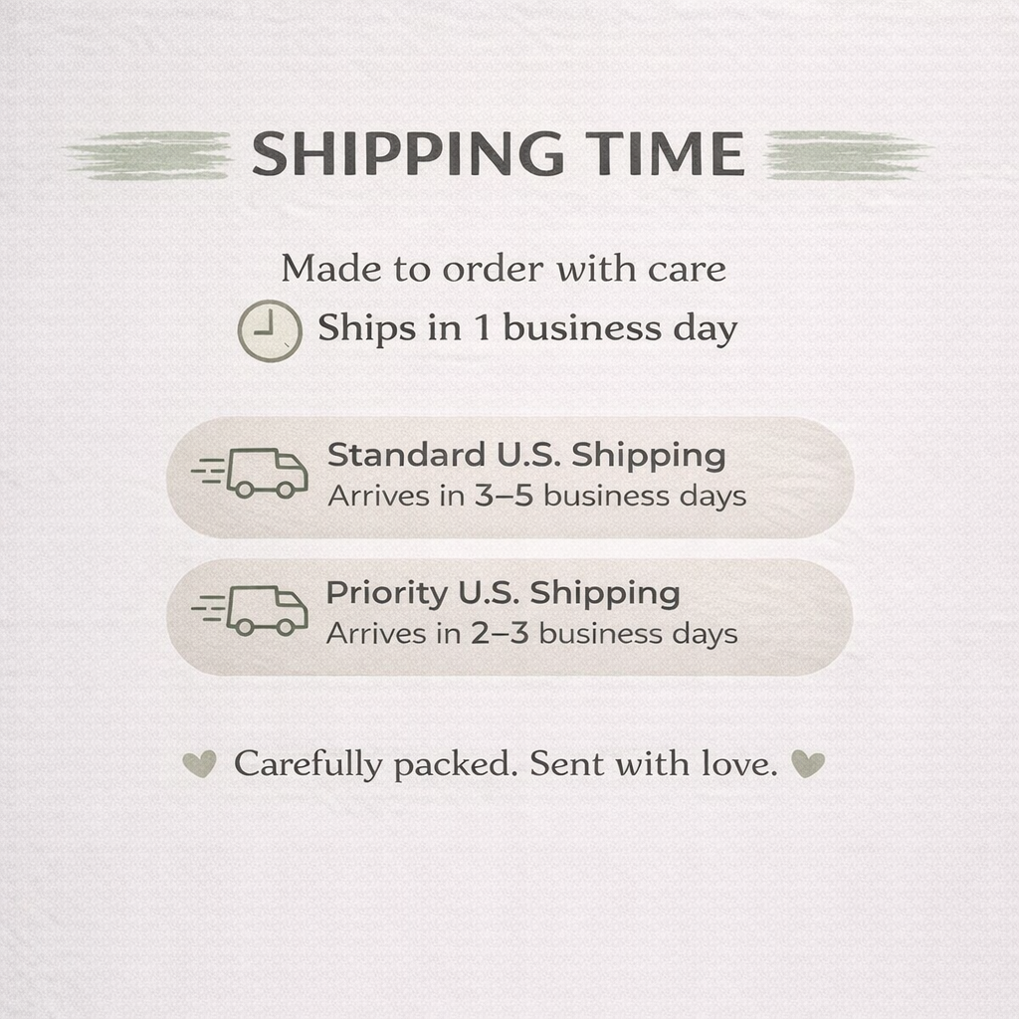
Task: Click 'Arrives in 2–3 business days' text
Action: tap(532, 633)
